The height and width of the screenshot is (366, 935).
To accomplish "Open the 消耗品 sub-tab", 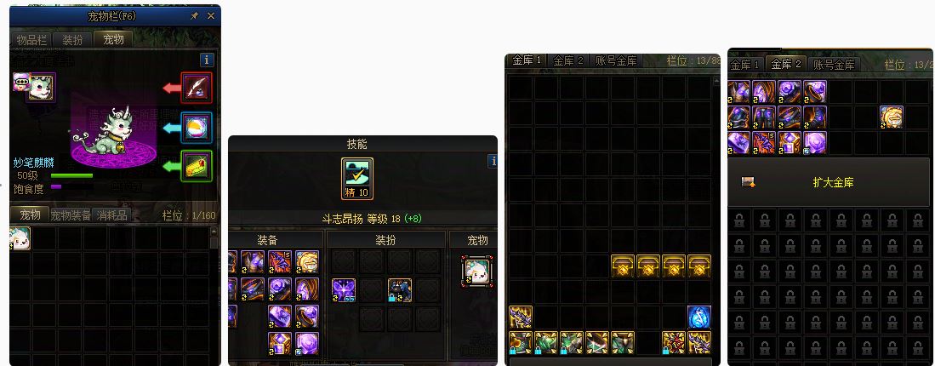I will [111, 215].
